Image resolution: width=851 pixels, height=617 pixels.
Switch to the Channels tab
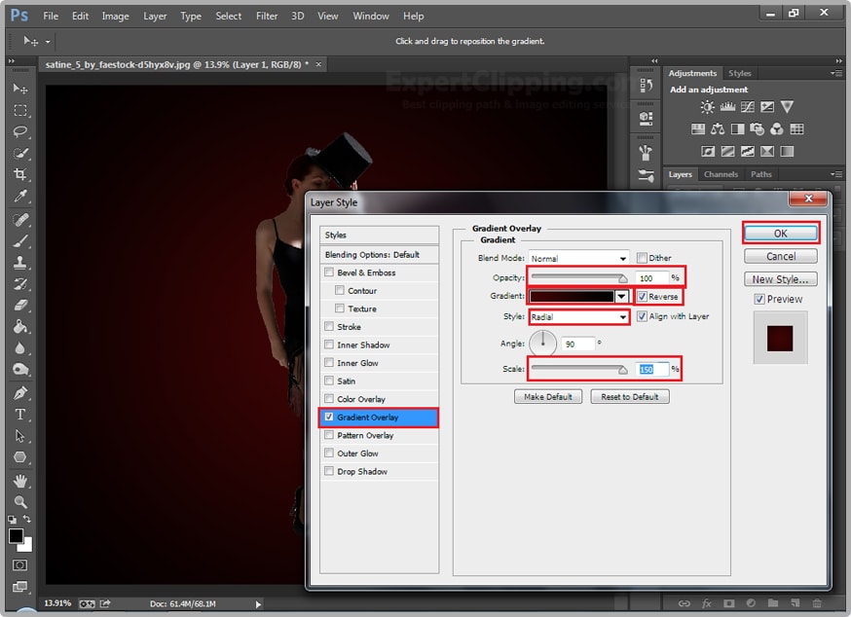click(x=721, y=174)
